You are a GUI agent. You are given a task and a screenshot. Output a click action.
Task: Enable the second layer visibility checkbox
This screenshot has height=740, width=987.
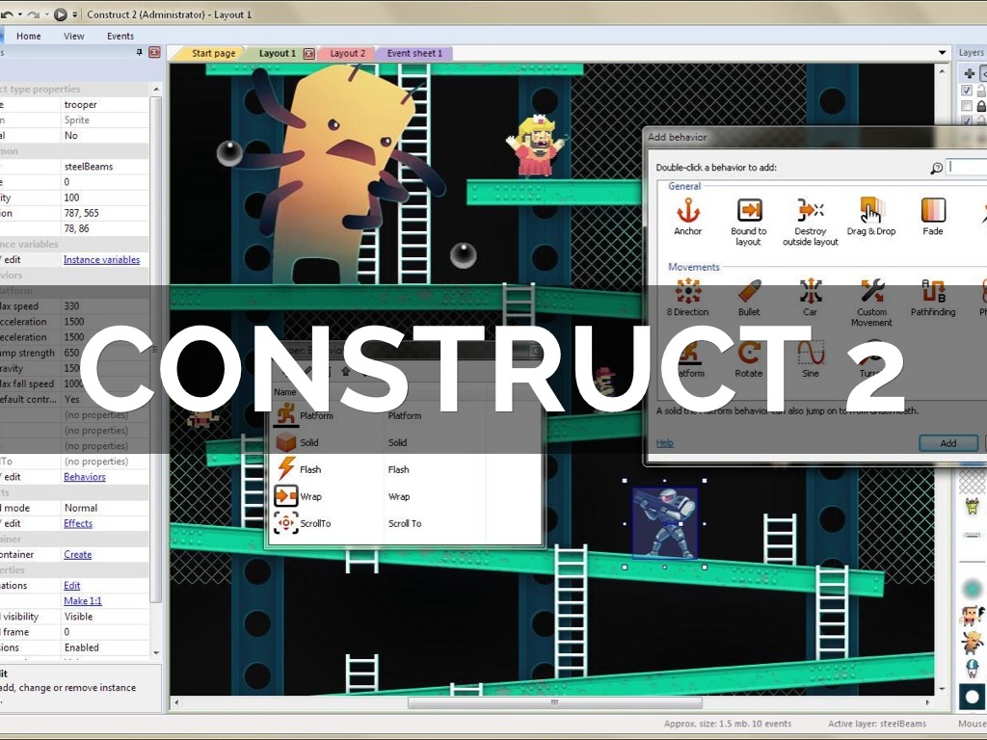click(967, 106)
